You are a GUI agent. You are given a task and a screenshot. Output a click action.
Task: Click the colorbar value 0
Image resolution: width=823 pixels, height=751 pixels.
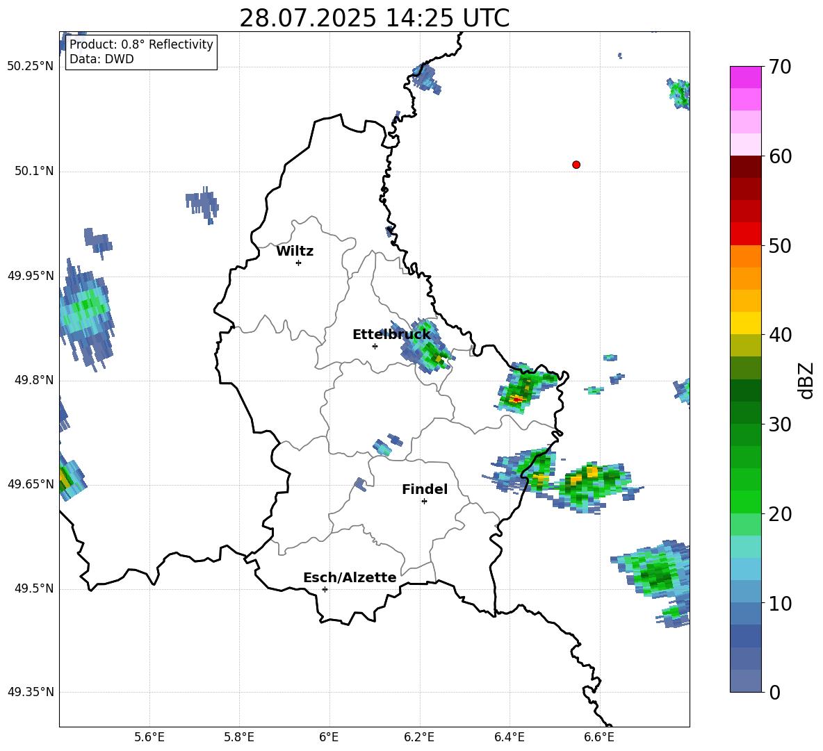(x=775, y=692)
